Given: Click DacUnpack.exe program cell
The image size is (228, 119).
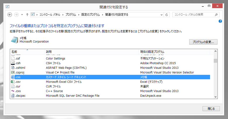Looking at the screenshot, I should coord(151,96).
